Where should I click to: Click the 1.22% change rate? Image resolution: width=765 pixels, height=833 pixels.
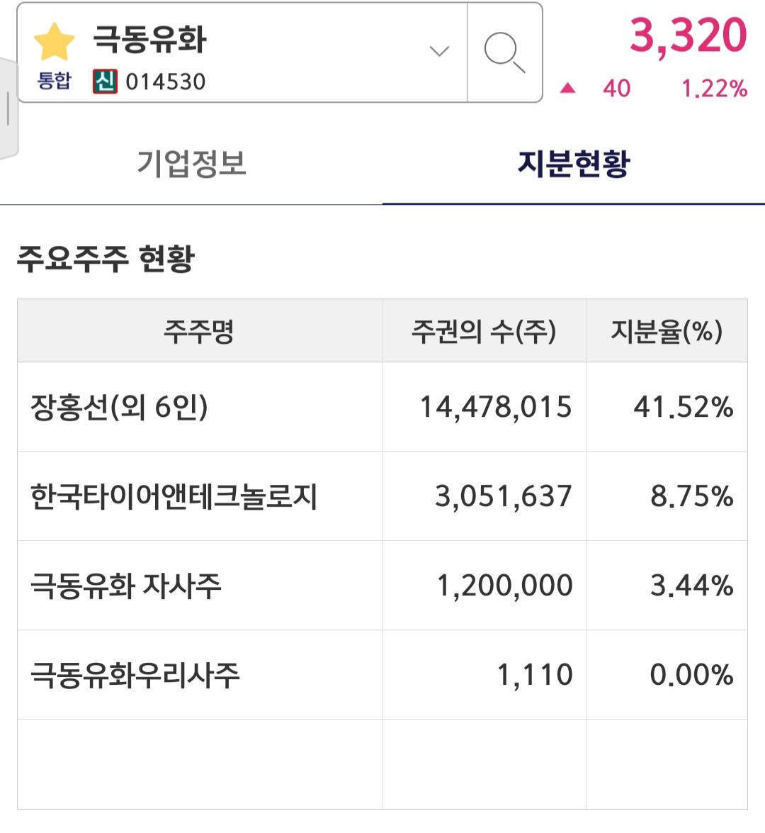tap(714, 89)
